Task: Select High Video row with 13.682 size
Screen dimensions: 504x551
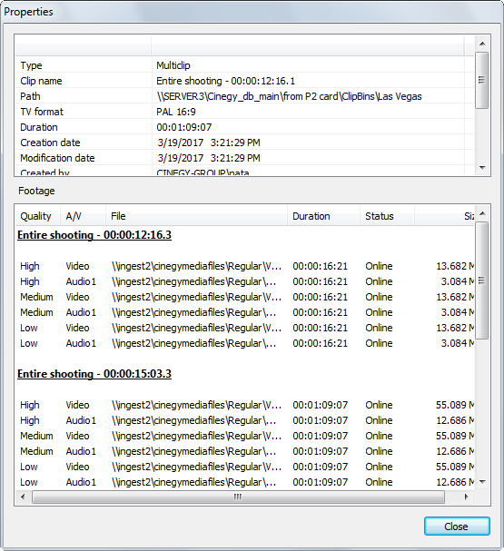Action: [x=245, y=266]
